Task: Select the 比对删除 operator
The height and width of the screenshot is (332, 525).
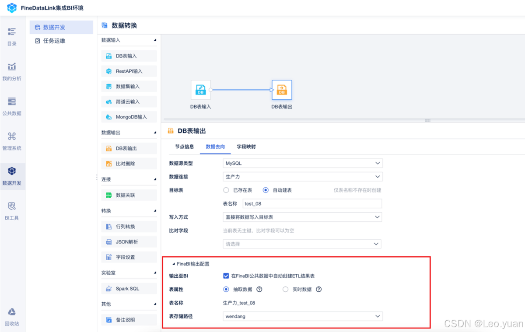Action: point(129,164)
